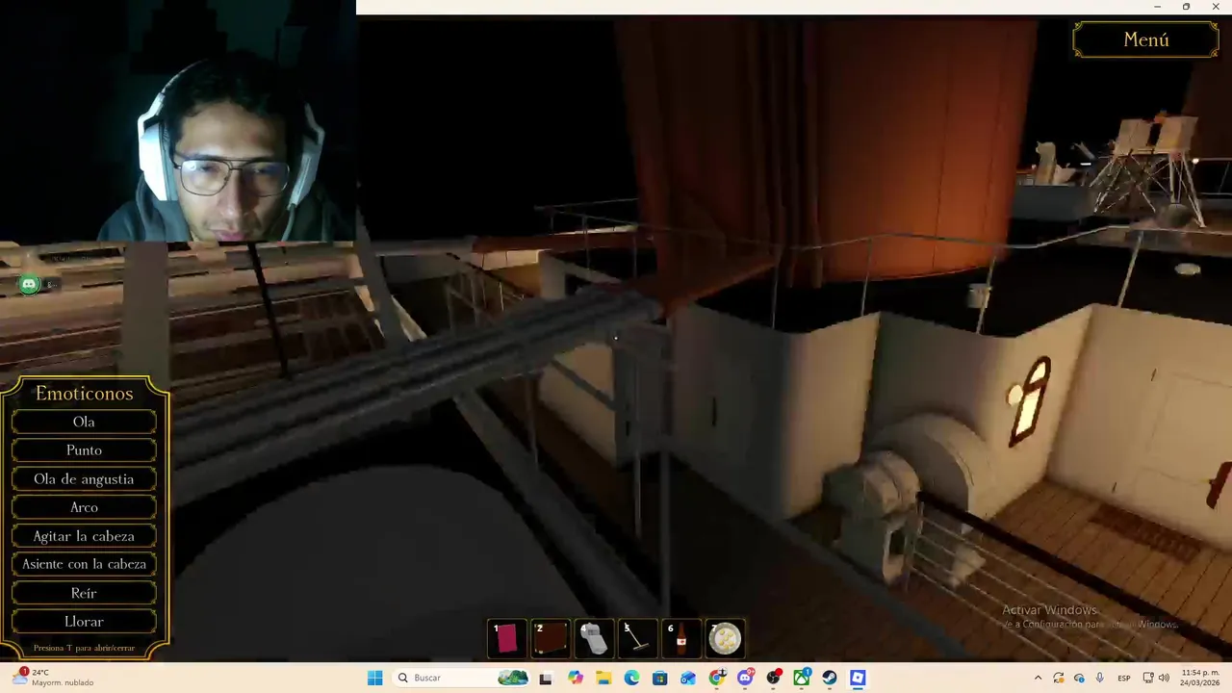Select hotbar slot 2 brown suitcase

pos(550,638)
